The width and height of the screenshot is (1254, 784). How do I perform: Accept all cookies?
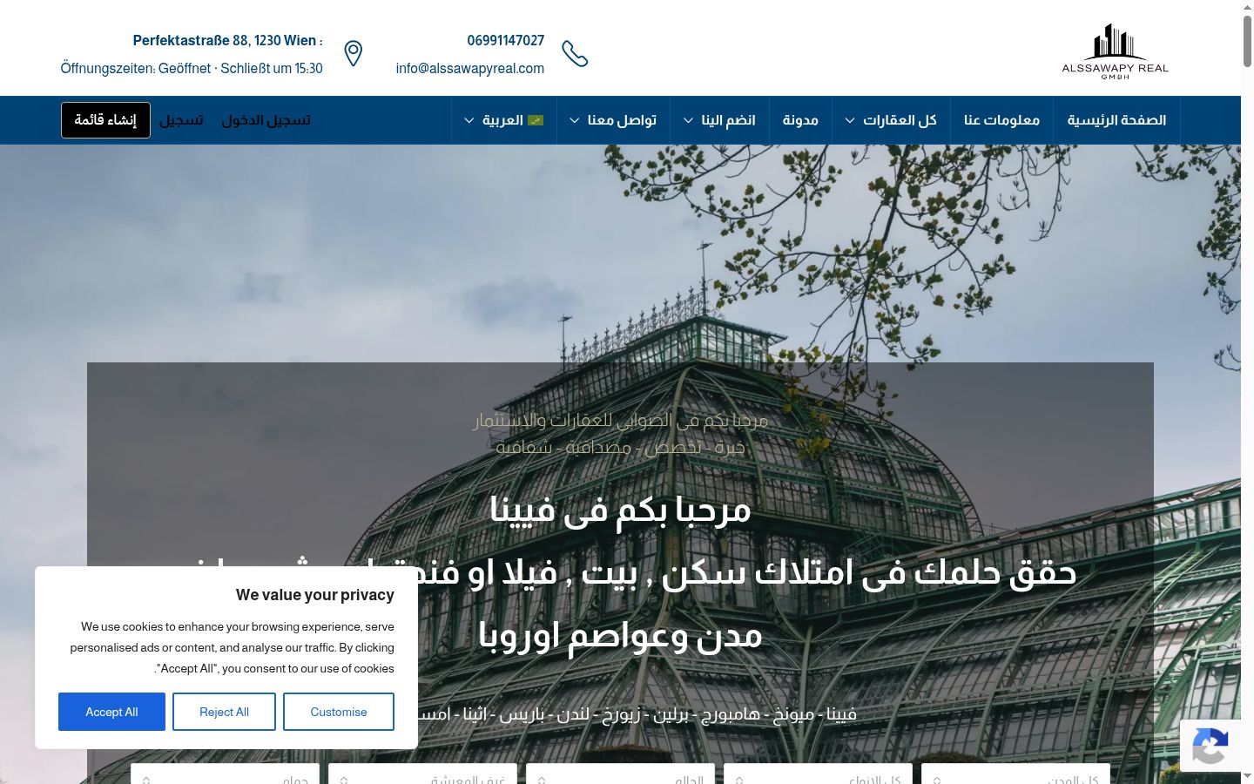tap(111, 712)
